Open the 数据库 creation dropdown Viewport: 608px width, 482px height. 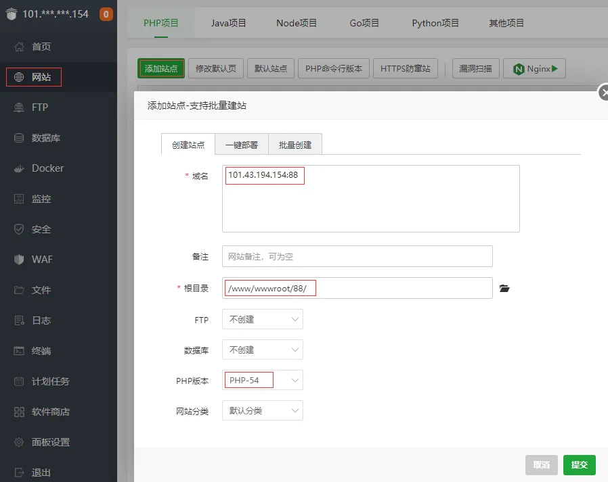(x=263, y=350)
